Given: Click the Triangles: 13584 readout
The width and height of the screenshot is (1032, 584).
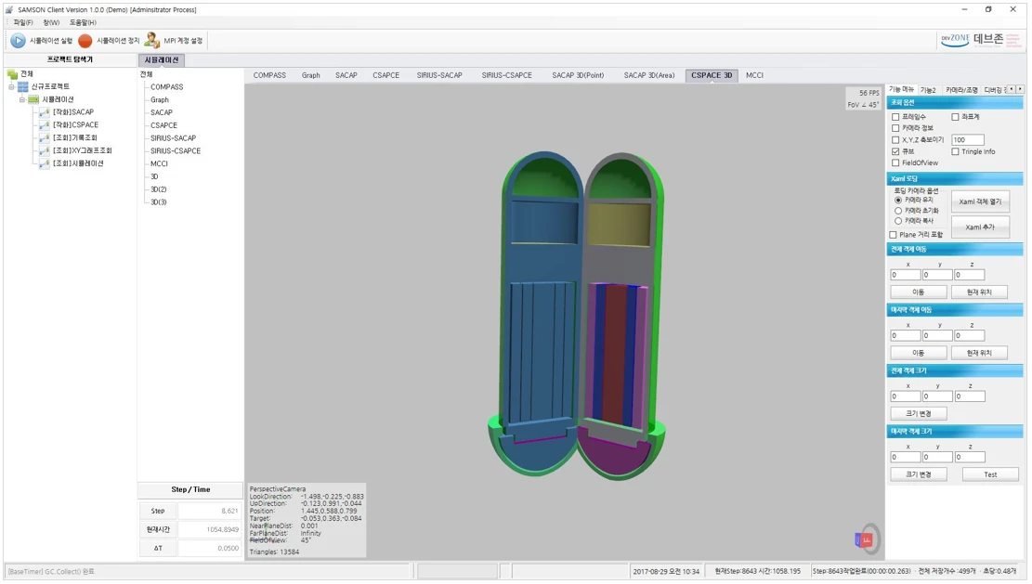Looking at the screenshot, I should [274, 552].
